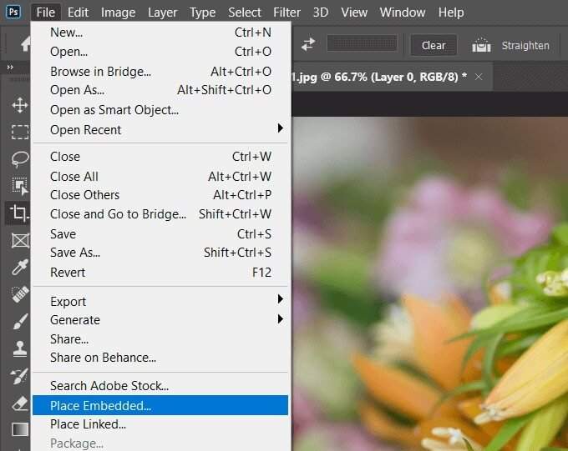Image resolution: width=568 pixels, height=451 pixels.
Task: Open the Select menu
Action: 245,13
